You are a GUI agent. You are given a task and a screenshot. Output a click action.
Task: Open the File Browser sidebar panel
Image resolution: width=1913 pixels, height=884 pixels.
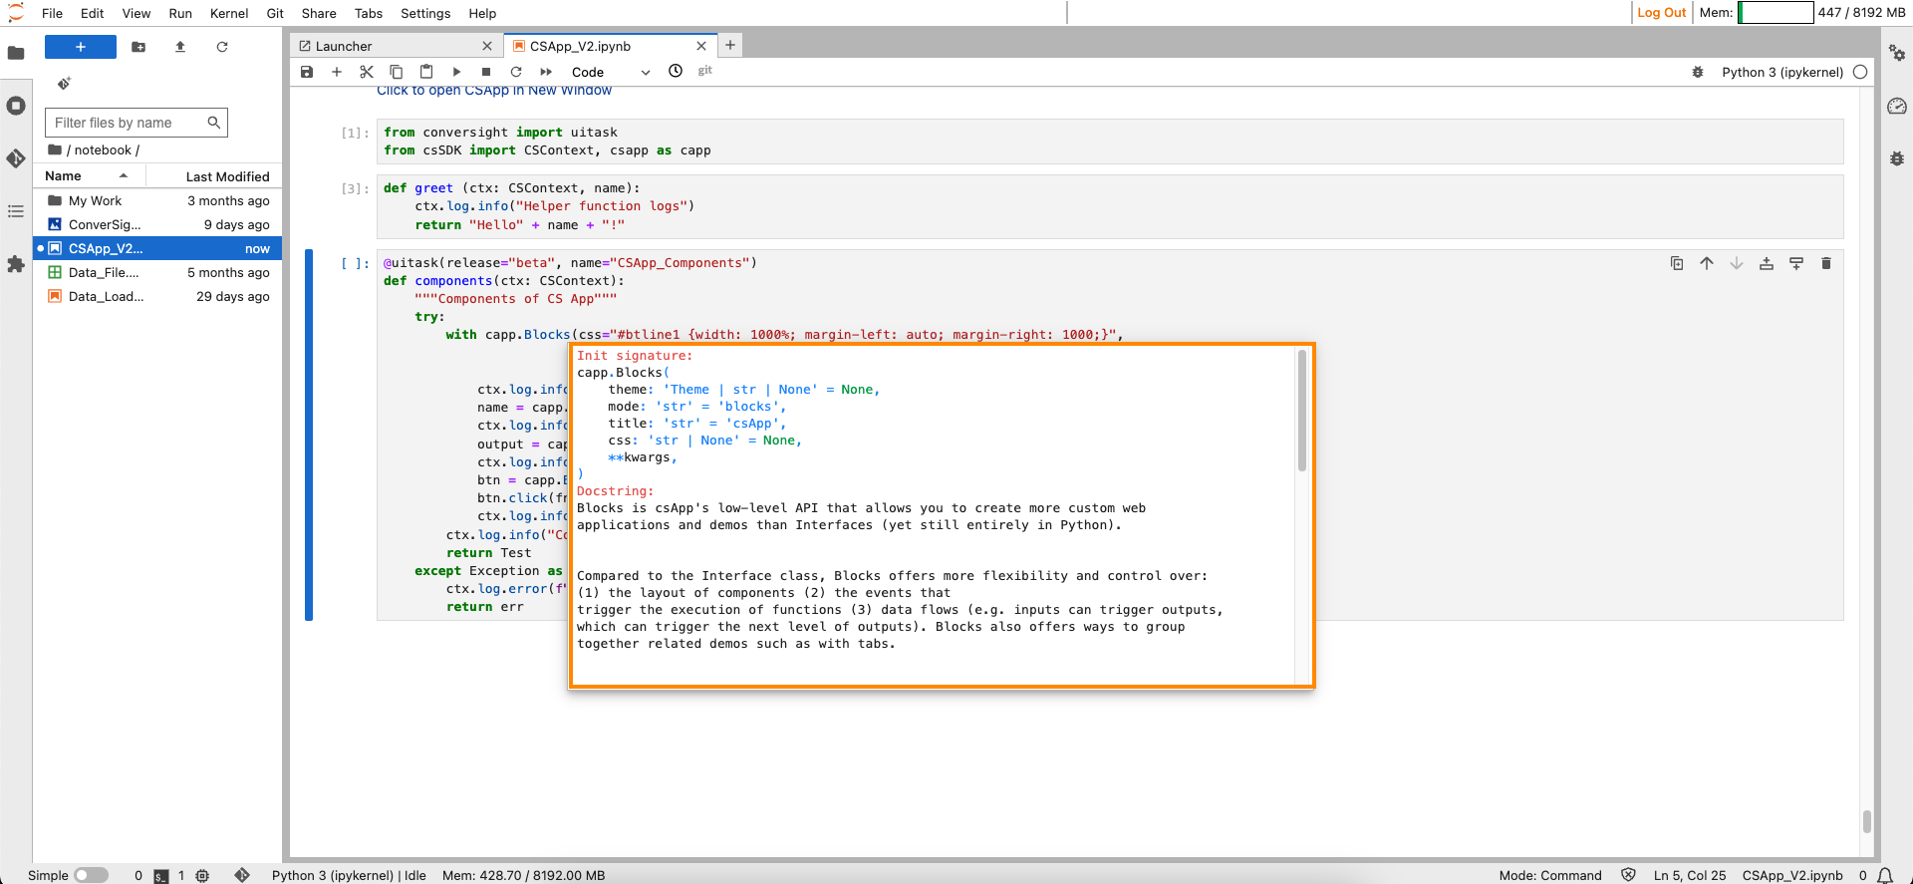[x=16, y=53]
